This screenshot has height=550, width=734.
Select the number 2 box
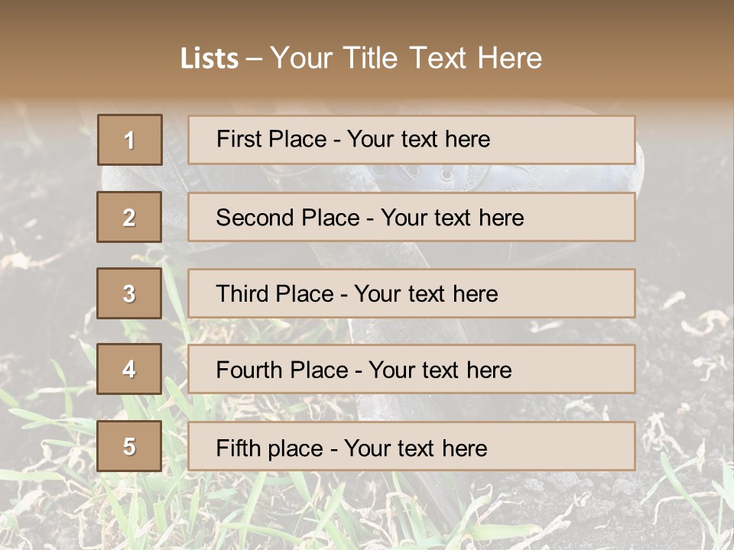[130, 218]
